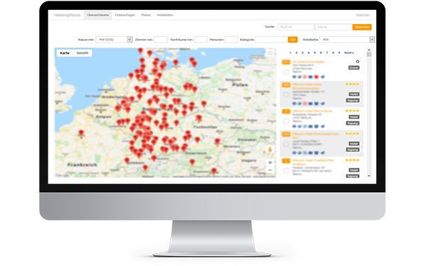This screenshot has width=426, height=266.
Task: Toggle map fullscreen icon
Action: point(270,53)
